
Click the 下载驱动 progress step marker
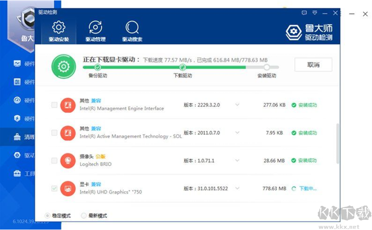coord(182,68)
